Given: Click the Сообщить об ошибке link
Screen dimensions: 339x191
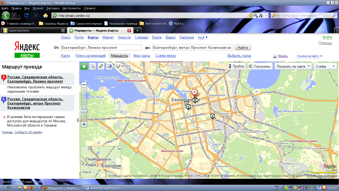Looking at the screenshot, I should click(28, 132).
